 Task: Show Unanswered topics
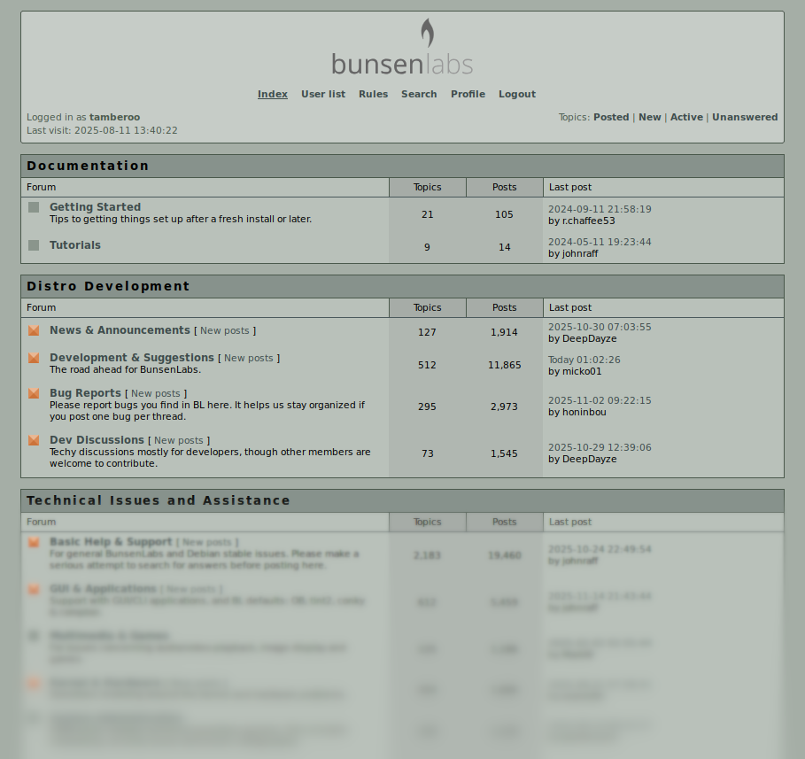(x=745, y=117)
